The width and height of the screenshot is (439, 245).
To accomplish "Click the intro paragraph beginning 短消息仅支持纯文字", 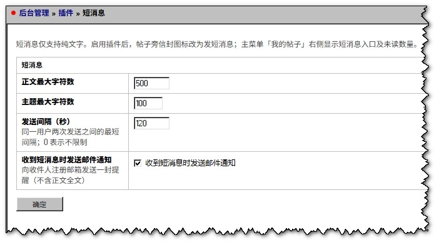I will pos(218,44).
